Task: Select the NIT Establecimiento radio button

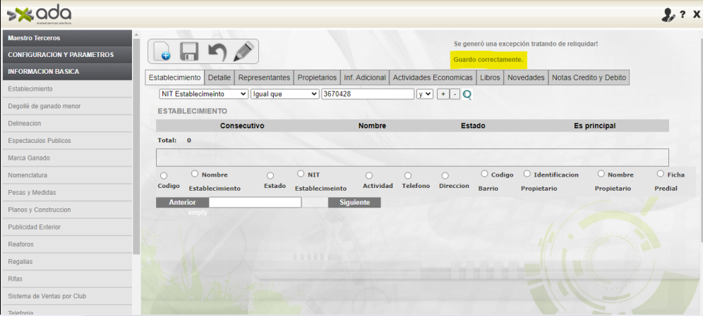Action: [x=301, y=173]
